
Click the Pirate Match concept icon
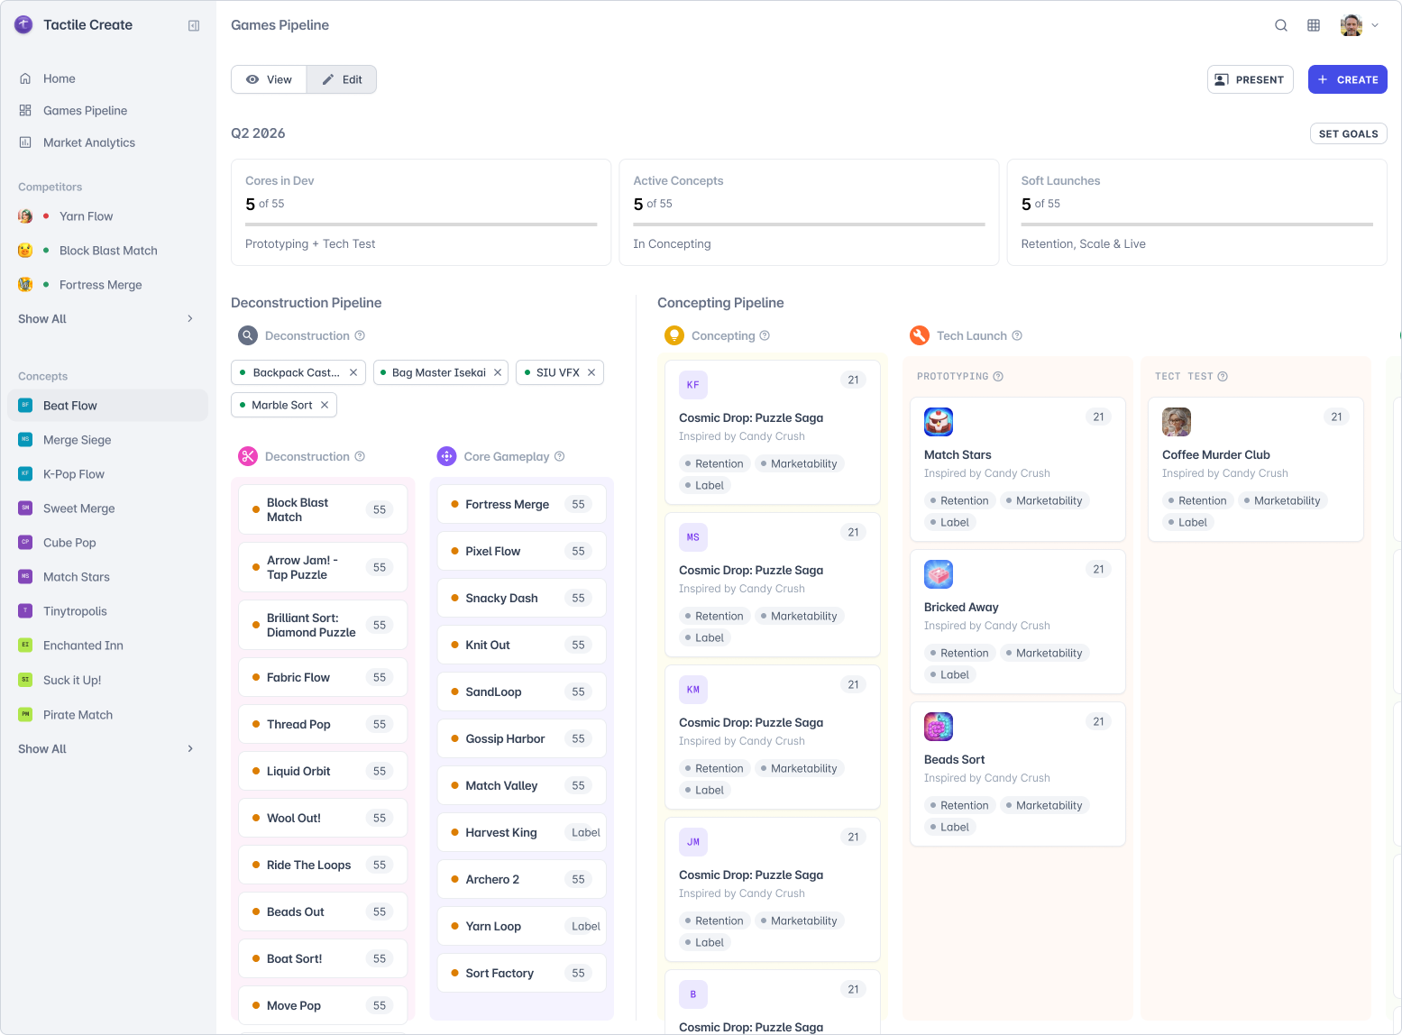point(25,715)
